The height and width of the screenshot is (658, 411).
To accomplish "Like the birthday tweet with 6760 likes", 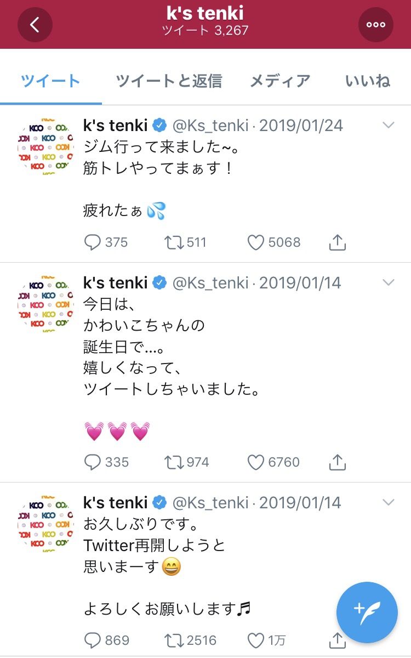I will coord(256,462).
